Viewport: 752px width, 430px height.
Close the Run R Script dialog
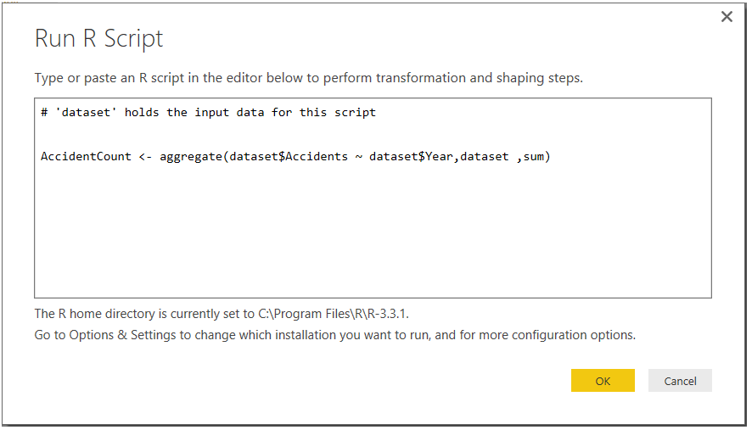(x=727, y=17)
